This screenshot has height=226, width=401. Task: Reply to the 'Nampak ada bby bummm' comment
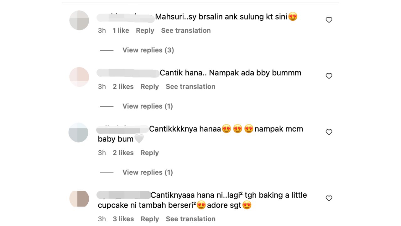click(x=149, y=87)
